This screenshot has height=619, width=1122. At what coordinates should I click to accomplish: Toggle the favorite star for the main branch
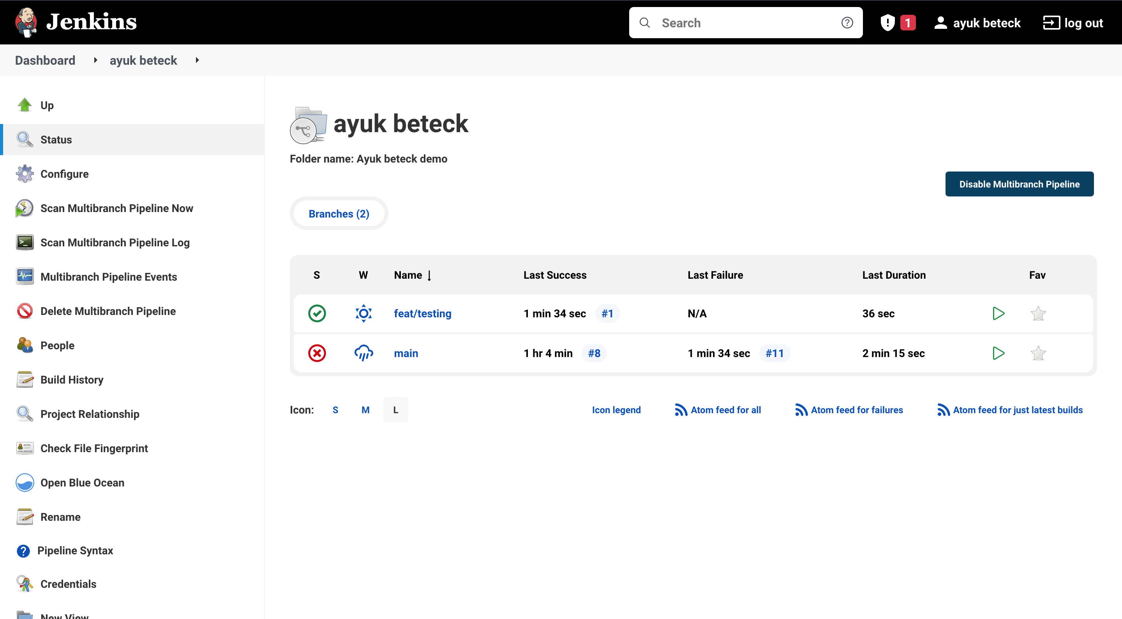1038,353
